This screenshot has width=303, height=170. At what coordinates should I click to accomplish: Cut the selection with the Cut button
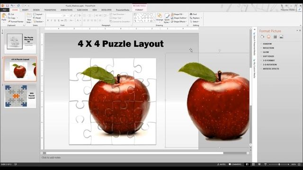click(11, 14)
